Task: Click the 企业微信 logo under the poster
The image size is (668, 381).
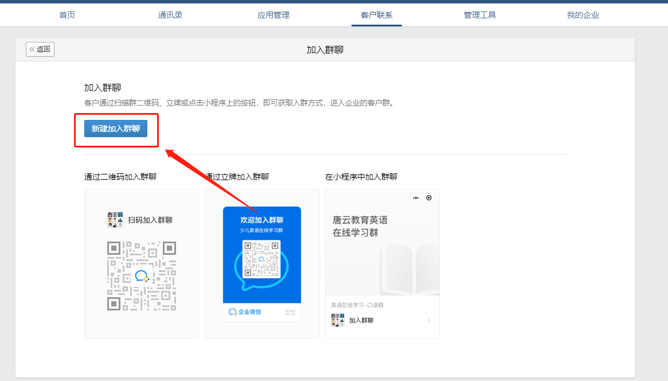Action: pyautogui.click(x=245, y=312)
